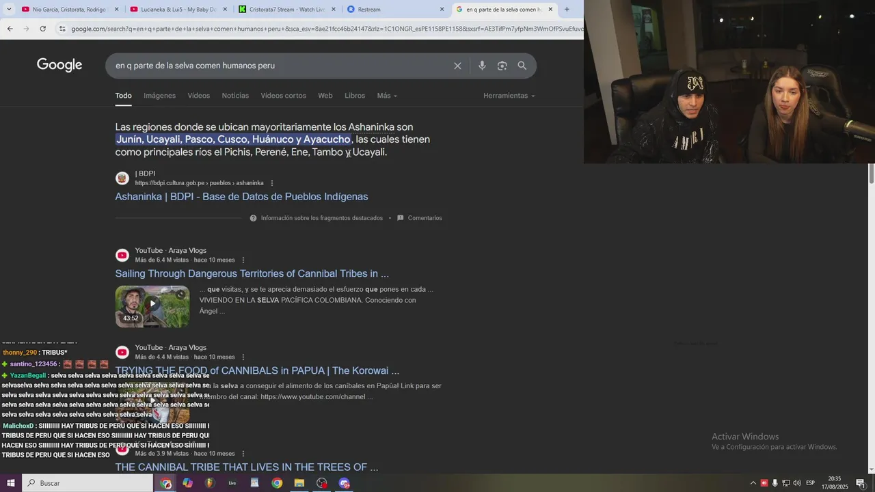Screen dimensions: 875x492
Task: Open more options for the Sailing Through video result
Action: click(243, 260)
